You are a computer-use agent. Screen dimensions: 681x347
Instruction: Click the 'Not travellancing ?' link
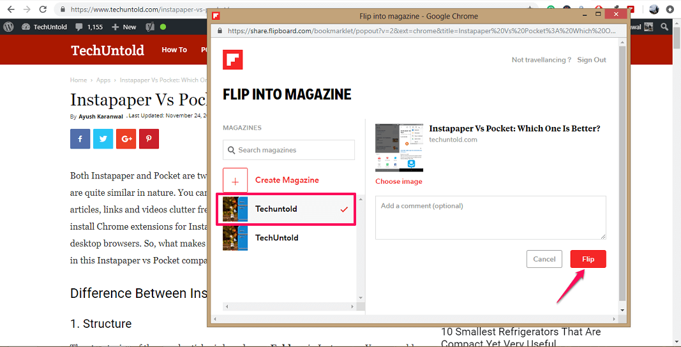[542, 60]
